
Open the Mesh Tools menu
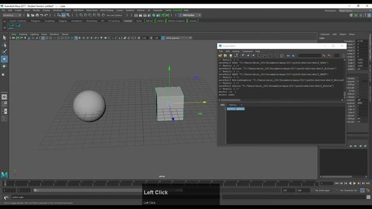[92, 10]
